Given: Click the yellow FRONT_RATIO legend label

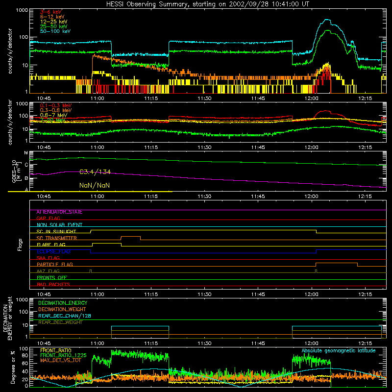Looking at the screenshot, I should click(56, 350).
